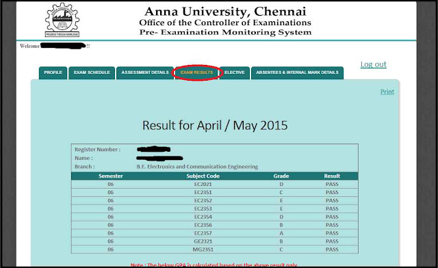
Task: Click 'Pre- Examination Monitoring System' text
Action: tap(225, 32)
